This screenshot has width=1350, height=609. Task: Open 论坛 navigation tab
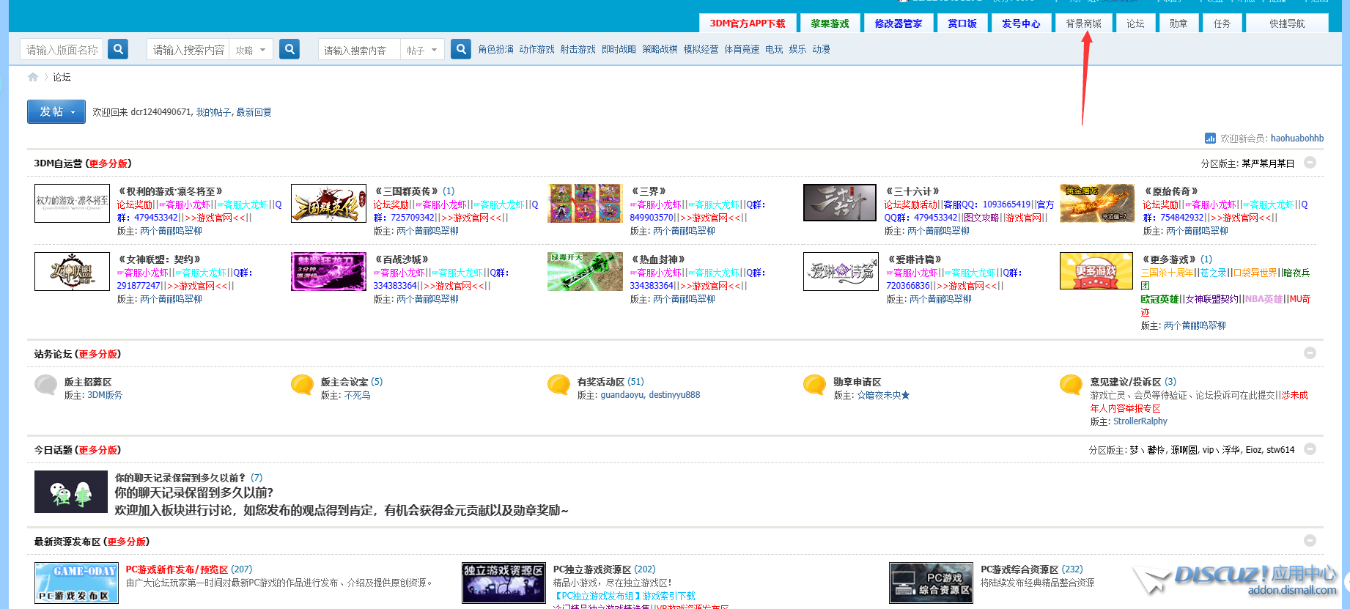[x=1135, y=23]
